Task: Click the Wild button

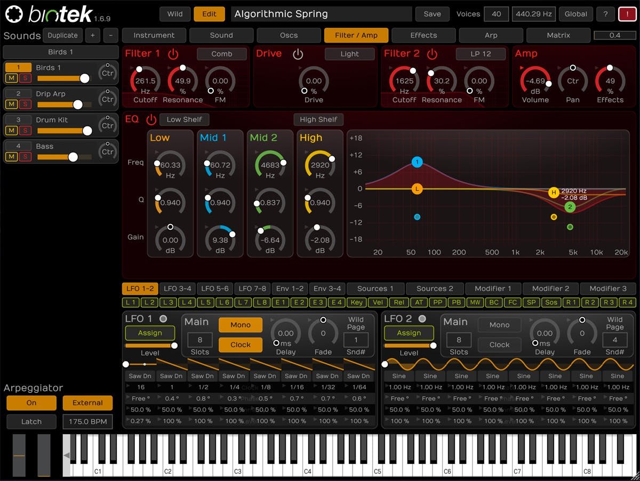Action: 175,14
